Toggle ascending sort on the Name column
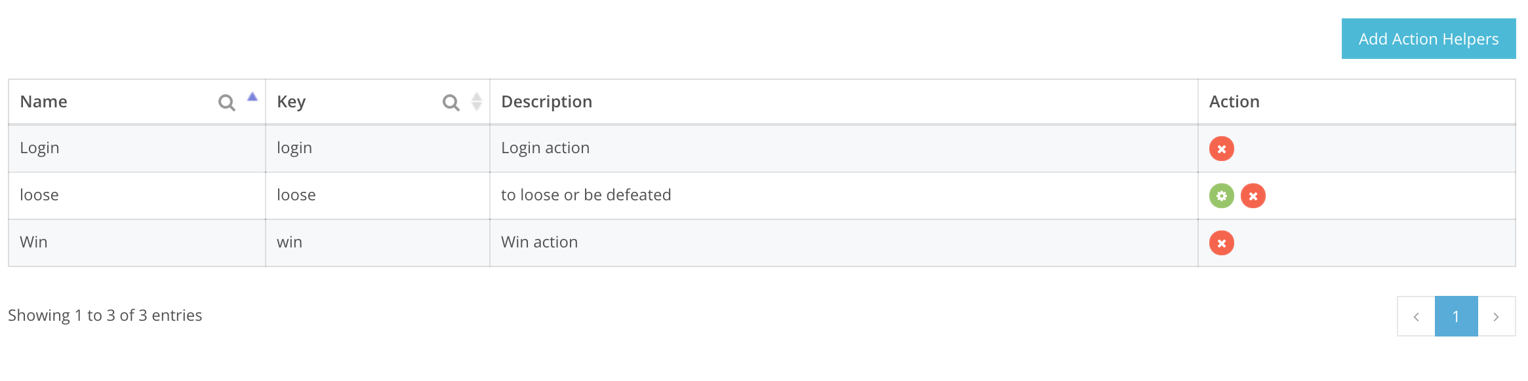Image resolution: width=1528 pixels, height=381 pixels. (251, 97)
